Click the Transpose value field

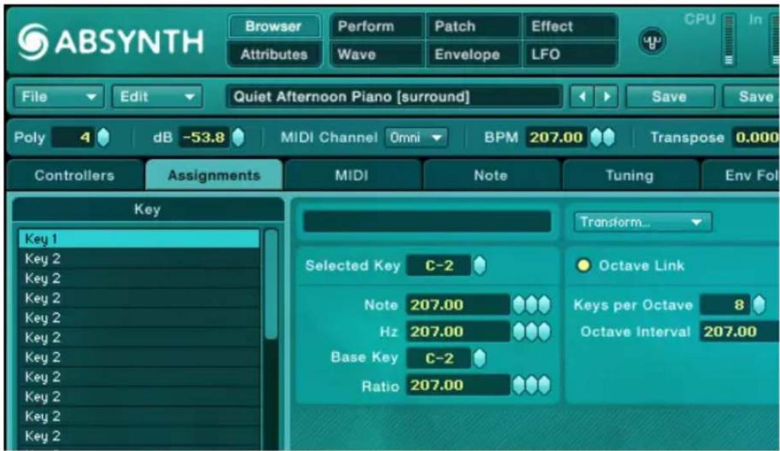point(756,138)
